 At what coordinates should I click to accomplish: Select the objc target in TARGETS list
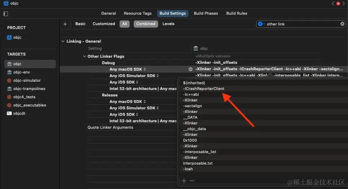point(30,64)
